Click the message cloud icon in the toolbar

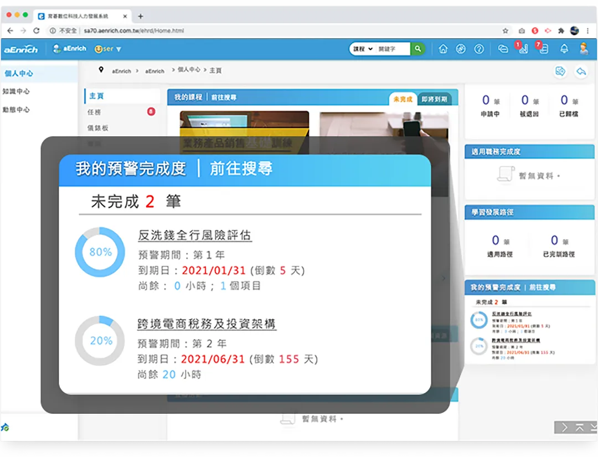pos(503,49)
